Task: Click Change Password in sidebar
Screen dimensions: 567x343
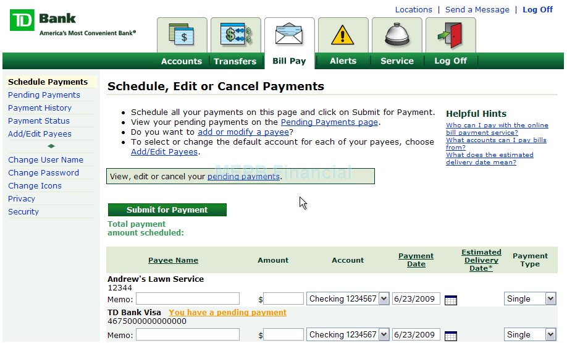Action: [43, 173]
